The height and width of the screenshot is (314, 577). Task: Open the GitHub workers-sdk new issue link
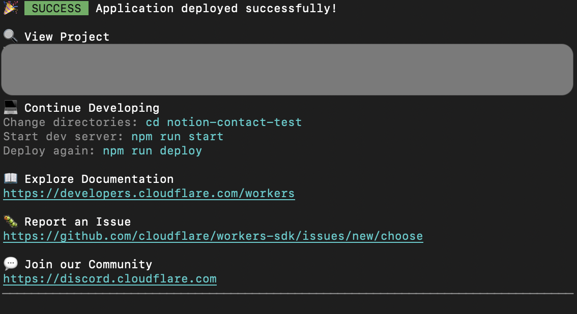213,236
